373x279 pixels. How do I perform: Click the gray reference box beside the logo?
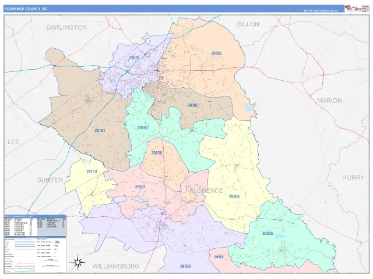coord(365,8)
